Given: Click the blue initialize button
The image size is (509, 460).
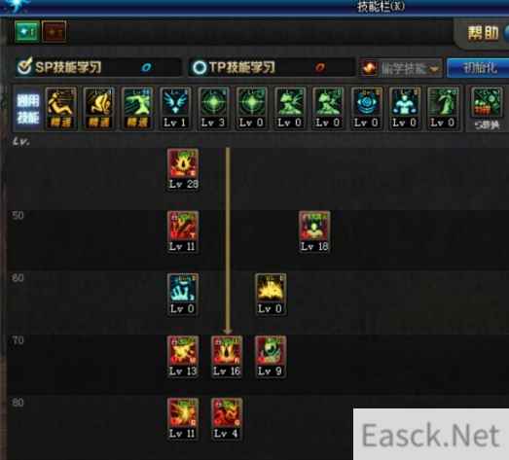Looking at the screenshot, I should click(x=478, y=68).
